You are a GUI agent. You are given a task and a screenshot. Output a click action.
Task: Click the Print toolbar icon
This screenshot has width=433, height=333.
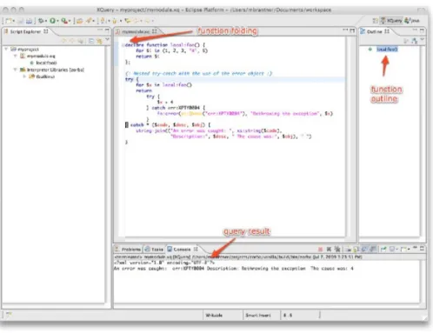[x=29, y=21]
